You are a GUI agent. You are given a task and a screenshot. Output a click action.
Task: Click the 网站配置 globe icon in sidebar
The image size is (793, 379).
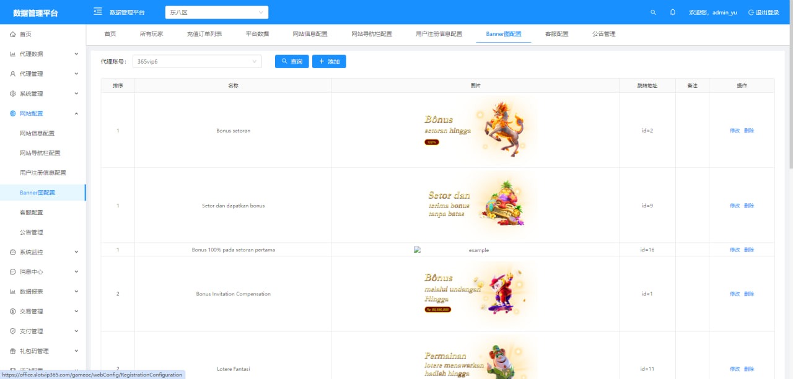point(13,113)
